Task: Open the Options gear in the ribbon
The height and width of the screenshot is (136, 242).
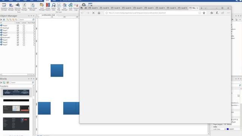Action: tap(84, 5)
